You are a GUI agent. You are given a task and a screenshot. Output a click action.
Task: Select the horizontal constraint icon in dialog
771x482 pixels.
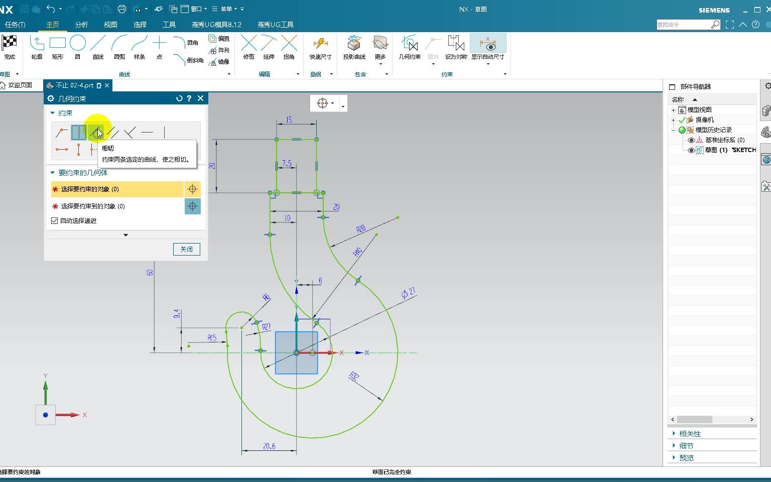(x=147, y=133)
